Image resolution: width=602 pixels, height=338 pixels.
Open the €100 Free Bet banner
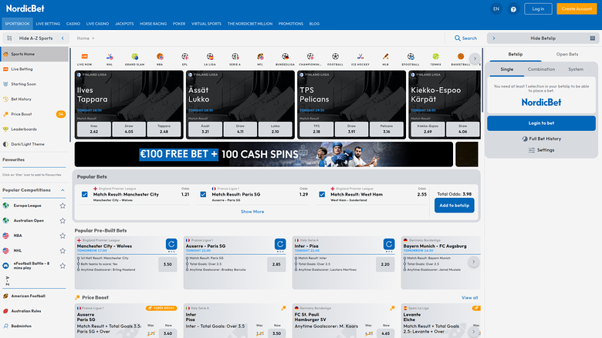(x=264, y=154)
